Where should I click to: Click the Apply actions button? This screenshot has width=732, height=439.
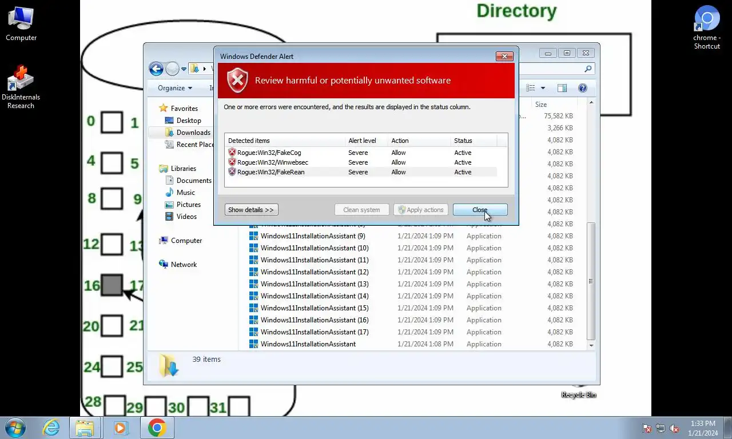(421, 210)
